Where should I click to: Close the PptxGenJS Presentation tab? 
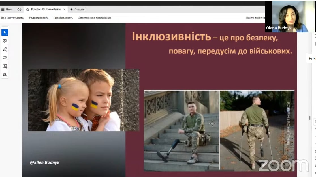(64, 9)
